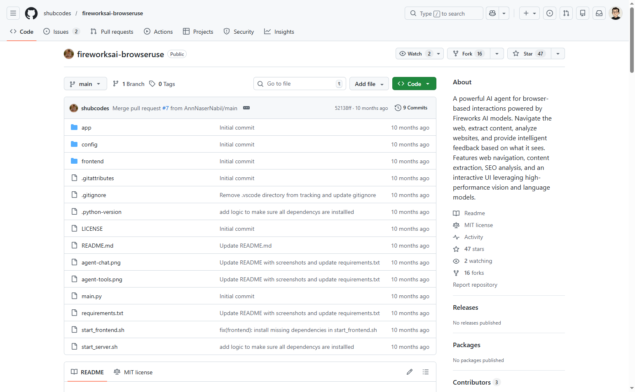Open the config folder
This screenshot has width=635, height=392.
(89, 144)
